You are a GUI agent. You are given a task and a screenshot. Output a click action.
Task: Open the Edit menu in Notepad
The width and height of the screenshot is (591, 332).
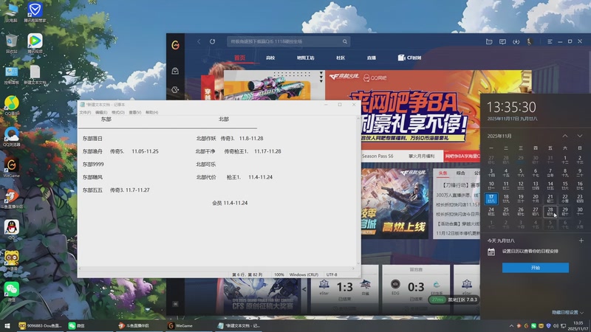(101, 112)
